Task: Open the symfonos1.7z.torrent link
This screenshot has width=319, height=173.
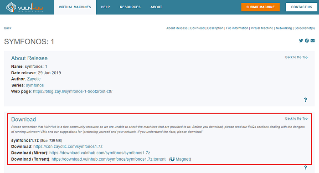Action: click(108, 159)
